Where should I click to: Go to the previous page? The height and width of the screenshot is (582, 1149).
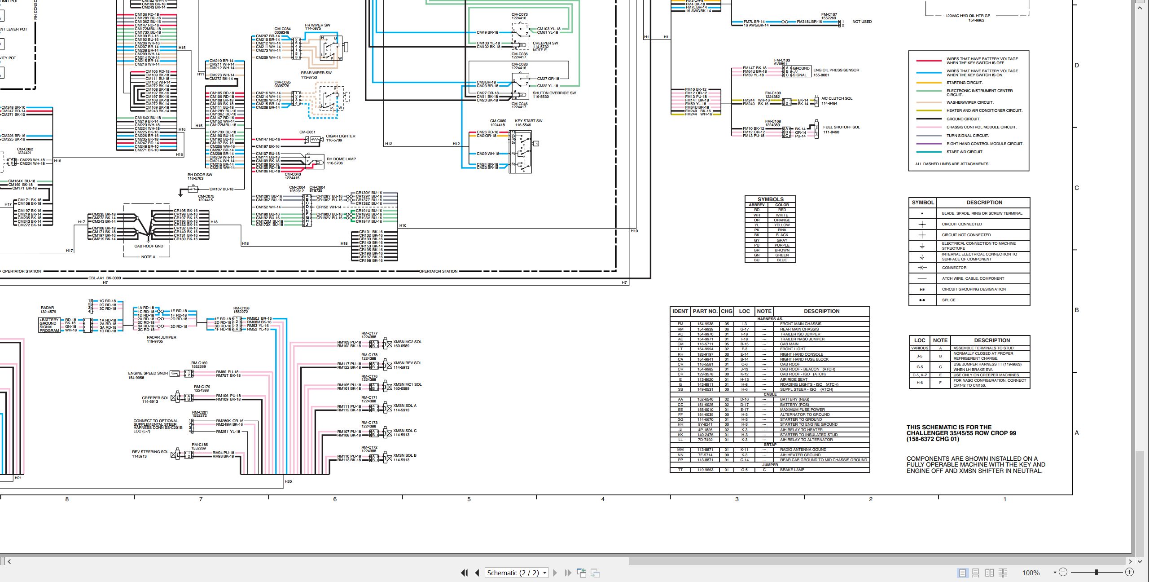click(x=477, y=573)
